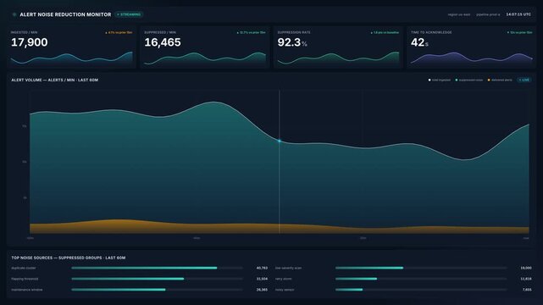The width and height of the screenshot is (543, 305).
Task: Click the LIVE badge on the alert volume chart
Action: click(x=524, y=80)
